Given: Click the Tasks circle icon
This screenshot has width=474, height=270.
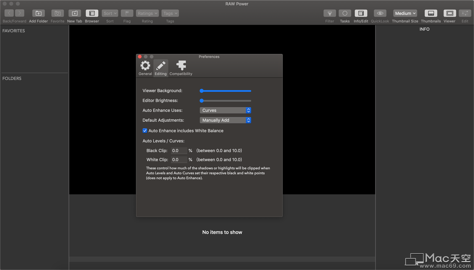Looking at the screenshot, I should tap(345, 13).
